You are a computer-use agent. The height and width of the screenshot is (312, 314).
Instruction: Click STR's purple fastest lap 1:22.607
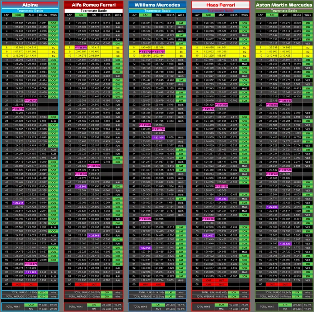click(x=272, y=207)
